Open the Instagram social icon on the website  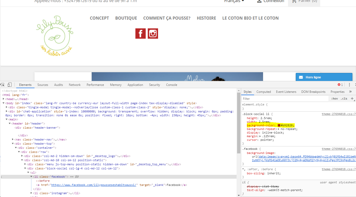153,34
